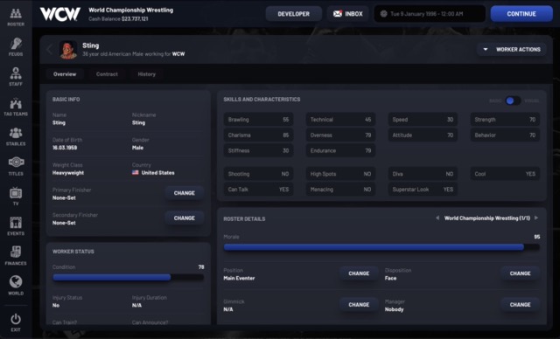
Task: Open the Inbox mail button
Action: click(x=348, y=14)
